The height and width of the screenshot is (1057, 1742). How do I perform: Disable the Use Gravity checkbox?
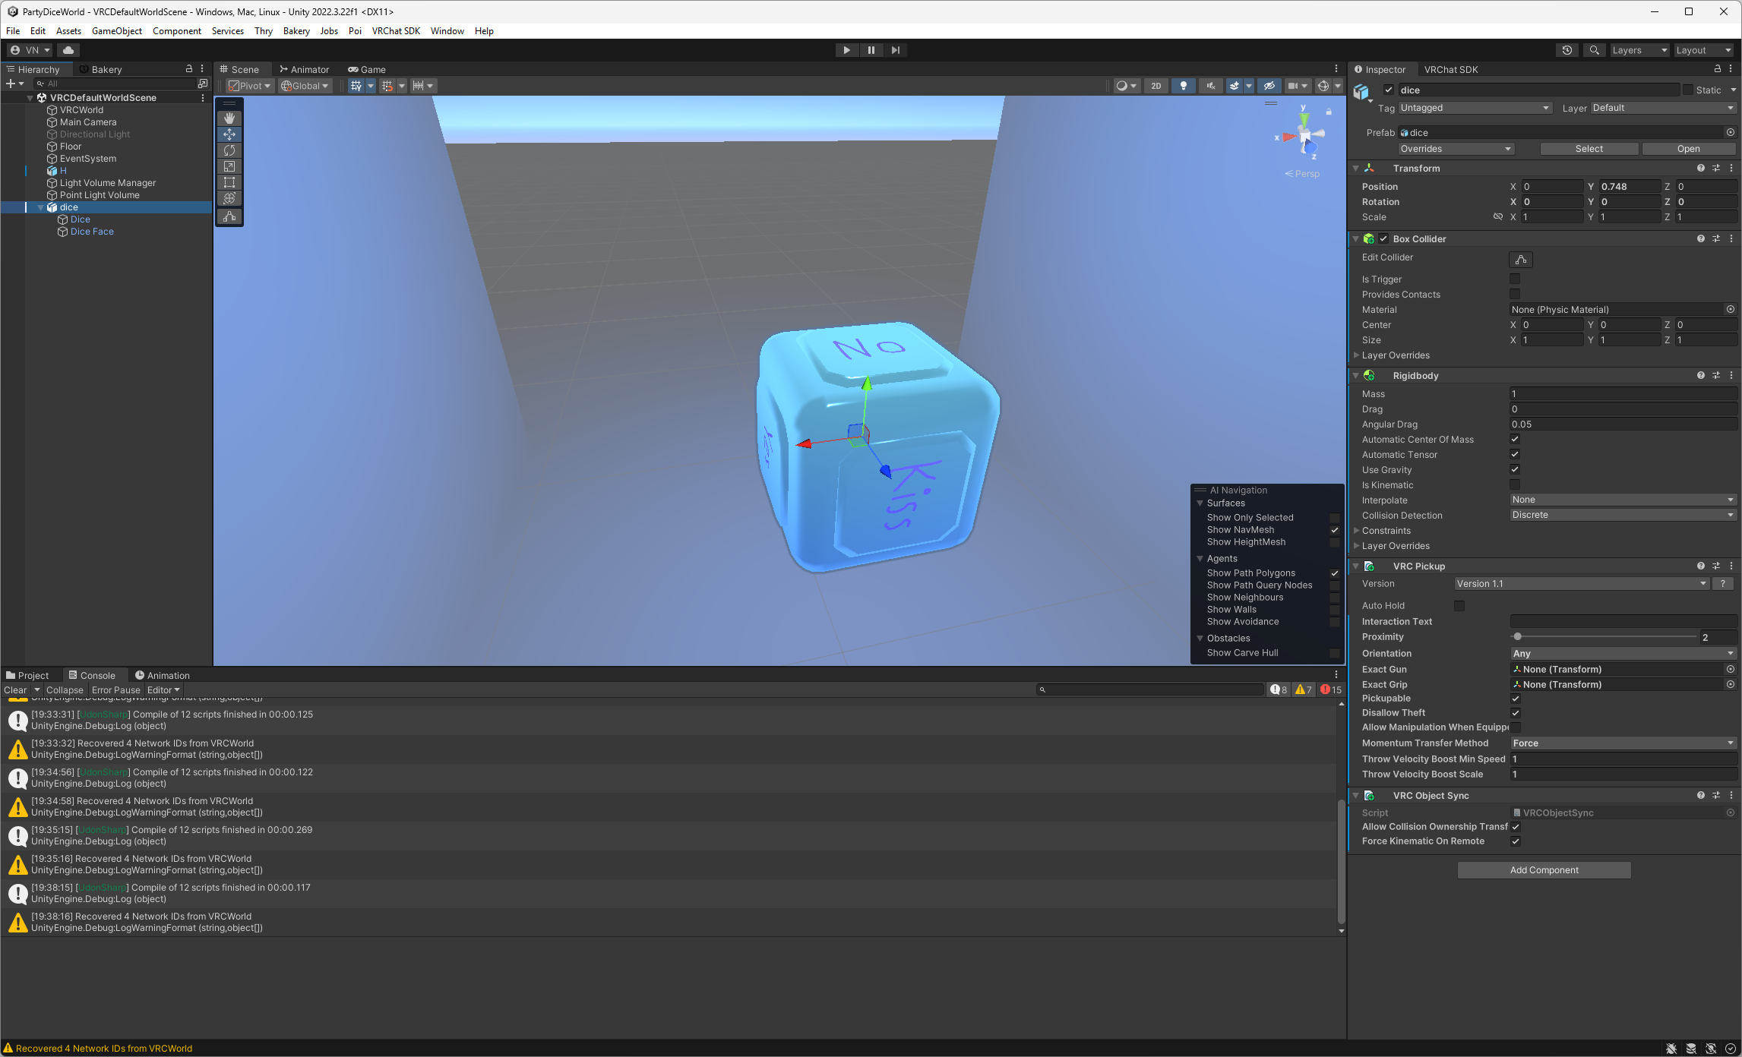coord(1515,469)
